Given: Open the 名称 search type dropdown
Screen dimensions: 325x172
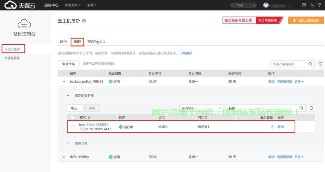Looking at the screenshot, I should point(244,108).
